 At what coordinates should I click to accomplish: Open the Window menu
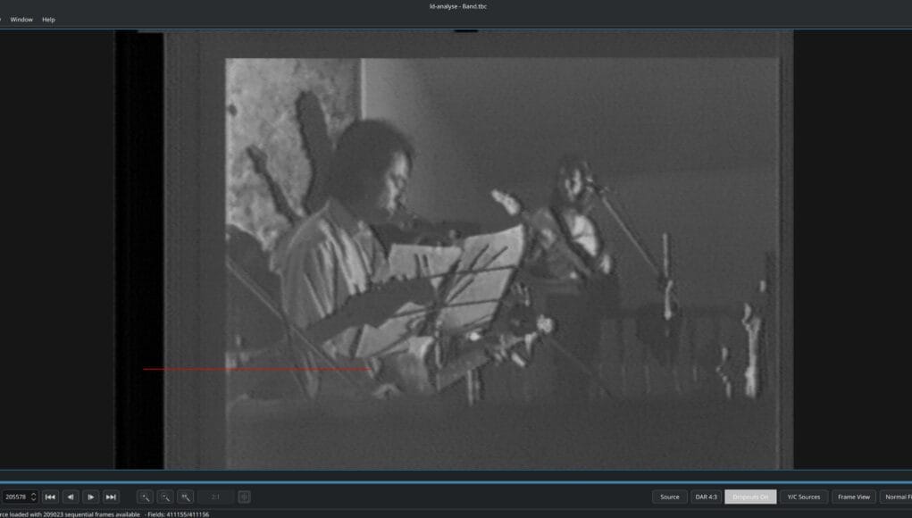(x=21, y=19)
